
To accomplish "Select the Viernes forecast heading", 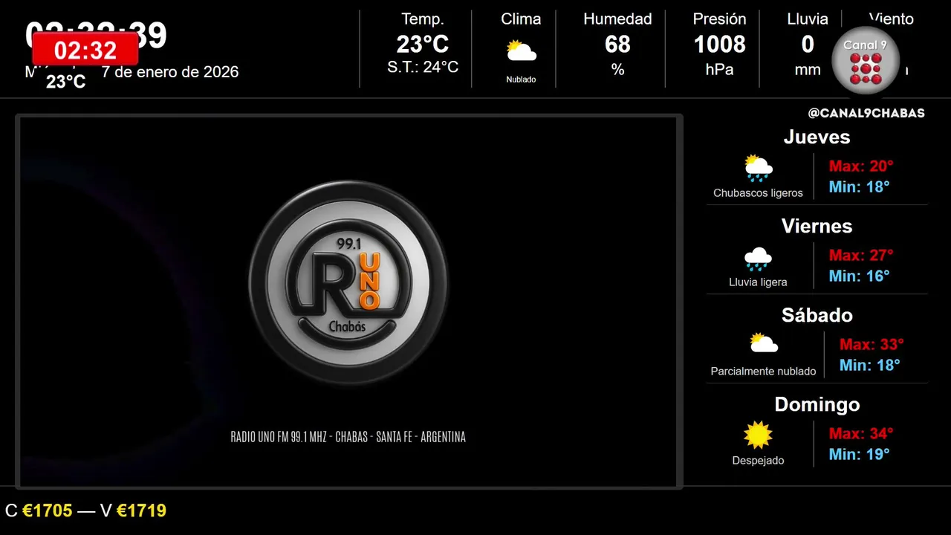I will click(x=817, y=226).
